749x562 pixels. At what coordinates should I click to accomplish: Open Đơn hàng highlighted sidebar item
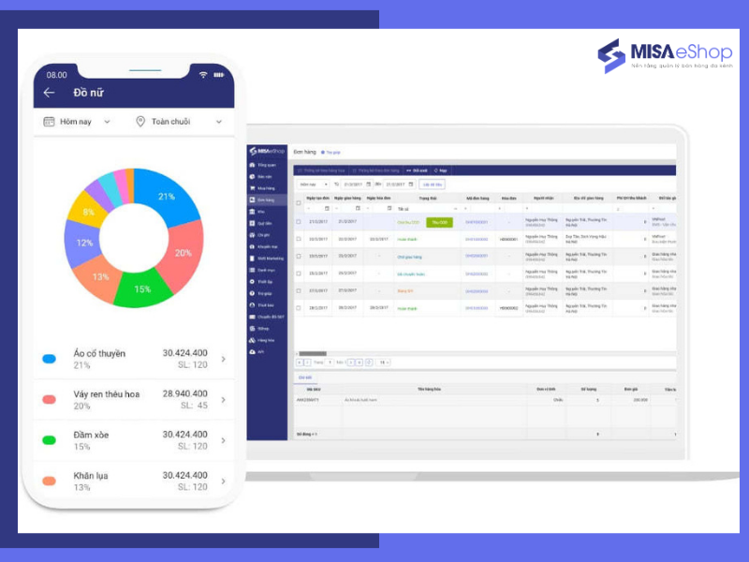pyautogui.click(x=267, y=200)
